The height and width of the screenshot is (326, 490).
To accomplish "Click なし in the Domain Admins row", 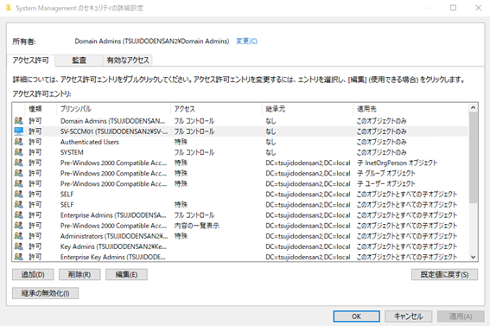I will coord(270,121).
